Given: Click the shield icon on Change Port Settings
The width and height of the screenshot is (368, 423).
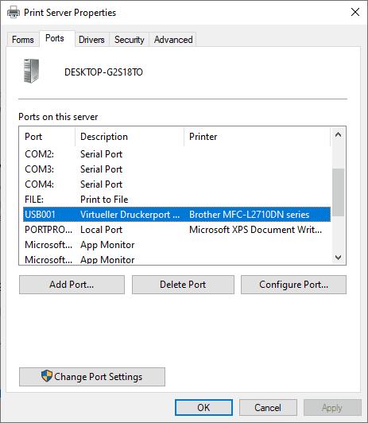Looking at the screenshot, I should click(x=47, y=376).
